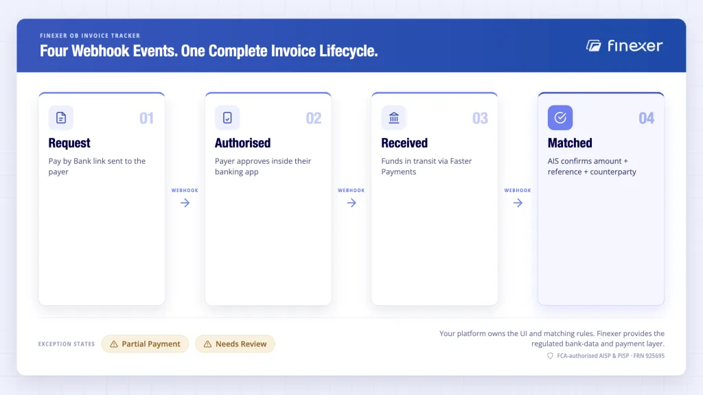Select the Partial Payment exception badge
The image size is (703, 395).
click(x=146, y=344)
